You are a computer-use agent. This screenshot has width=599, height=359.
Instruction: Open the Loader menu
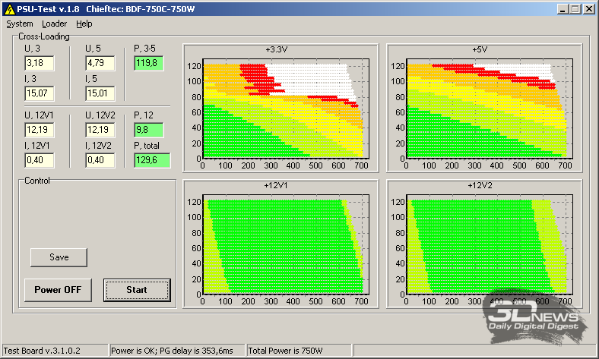pos(54,24)
